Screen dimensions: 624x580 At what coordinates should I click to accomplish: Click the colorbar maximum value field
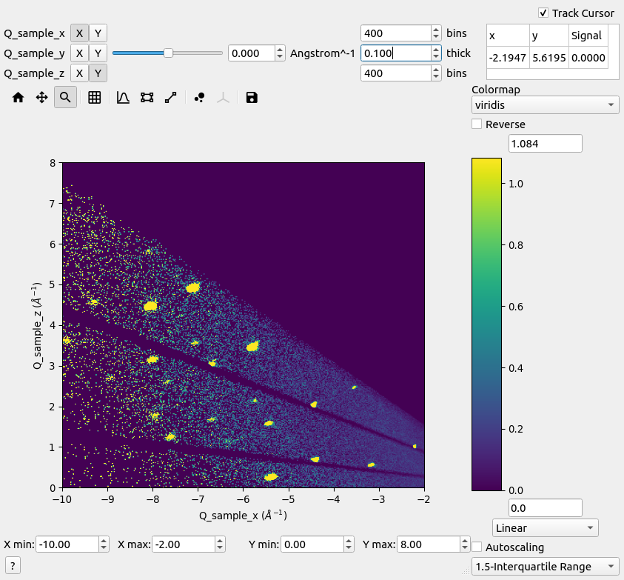point(545,143)
